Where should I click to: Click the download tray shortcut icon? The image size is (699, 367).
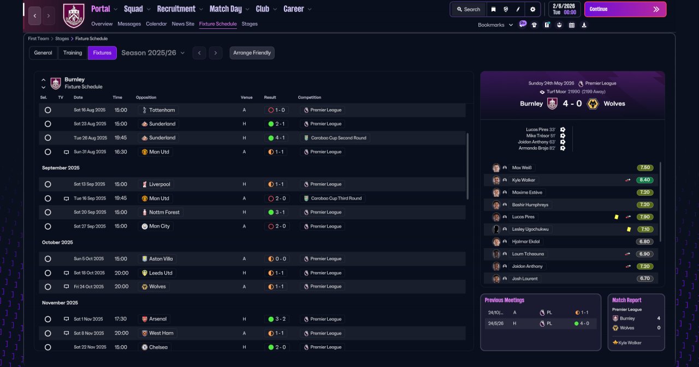584,25
